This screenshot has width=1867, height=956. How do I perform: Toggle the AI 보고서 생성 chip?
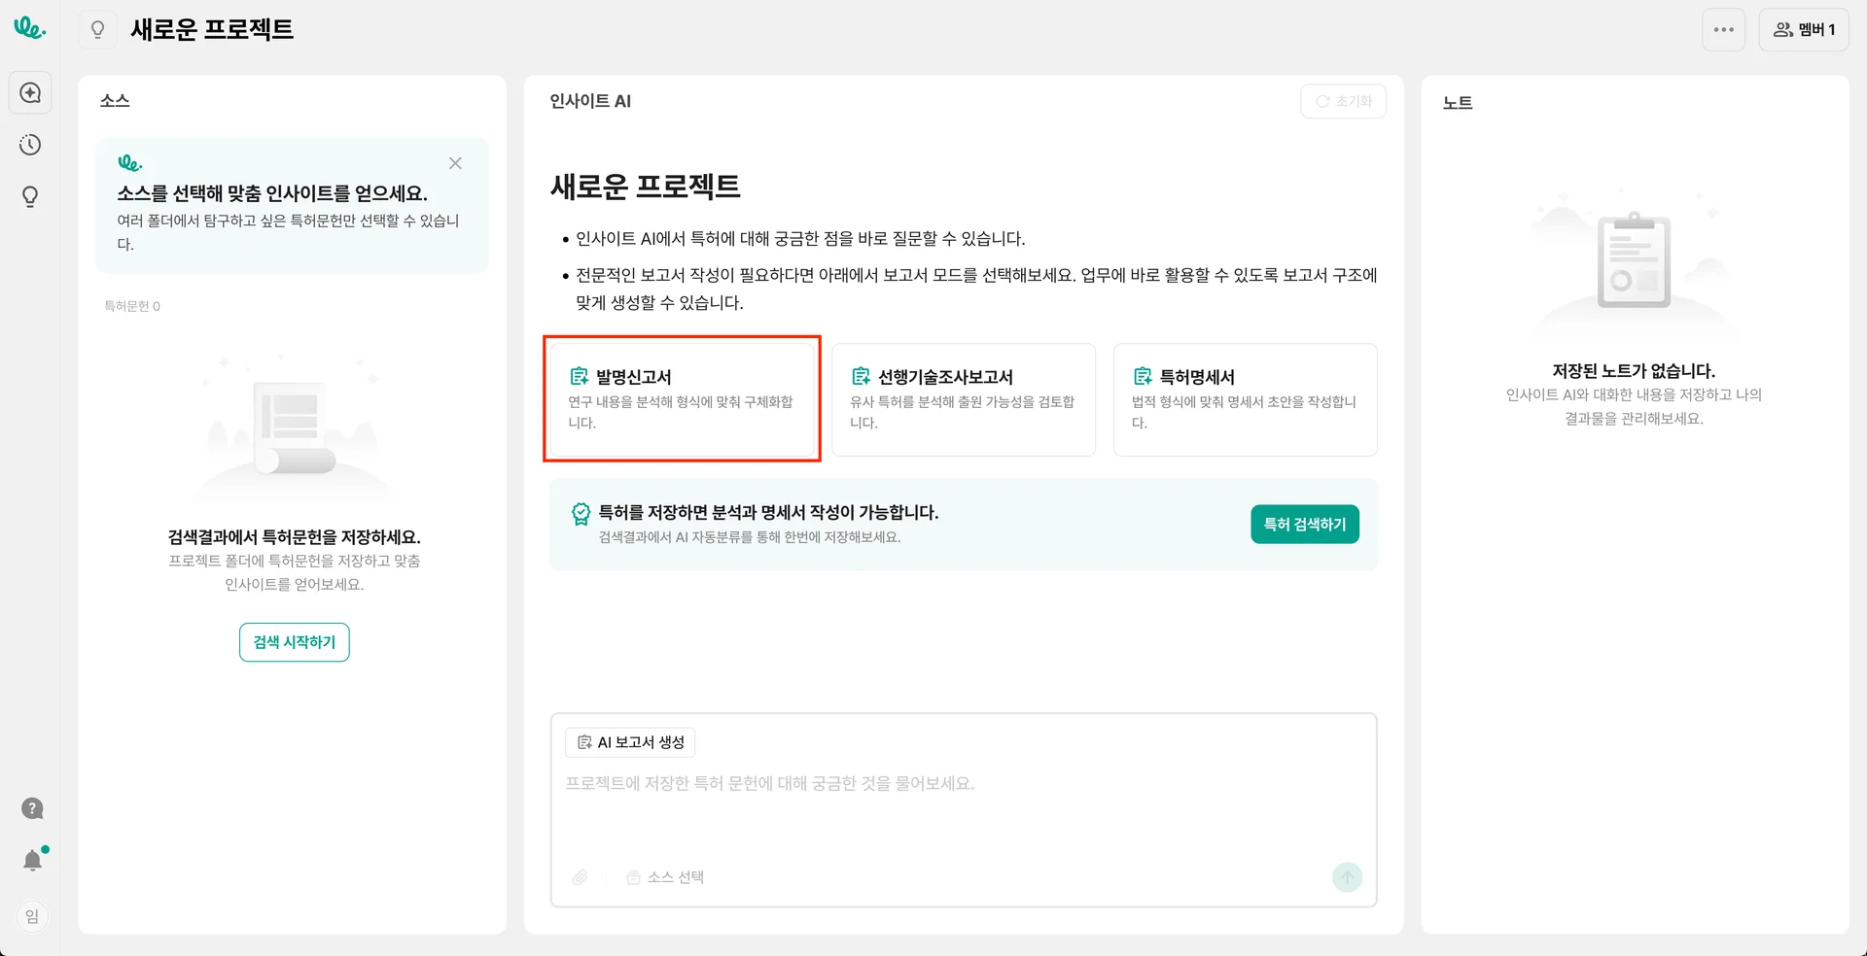630,742
